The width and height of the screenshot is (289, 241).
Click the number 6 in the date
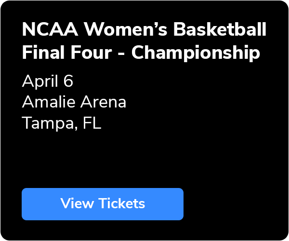pos(68,81)
